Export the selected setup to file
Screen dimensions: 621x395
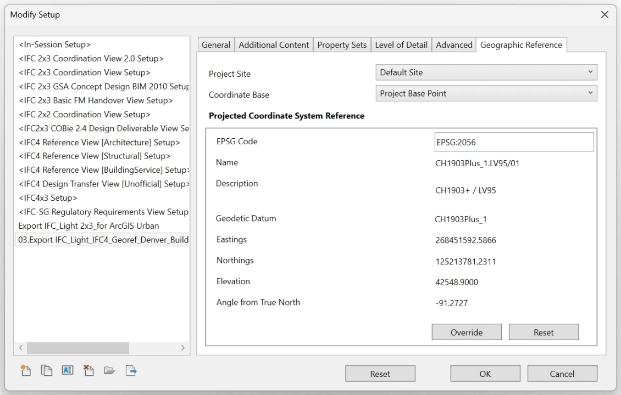(x=131, y=371)
